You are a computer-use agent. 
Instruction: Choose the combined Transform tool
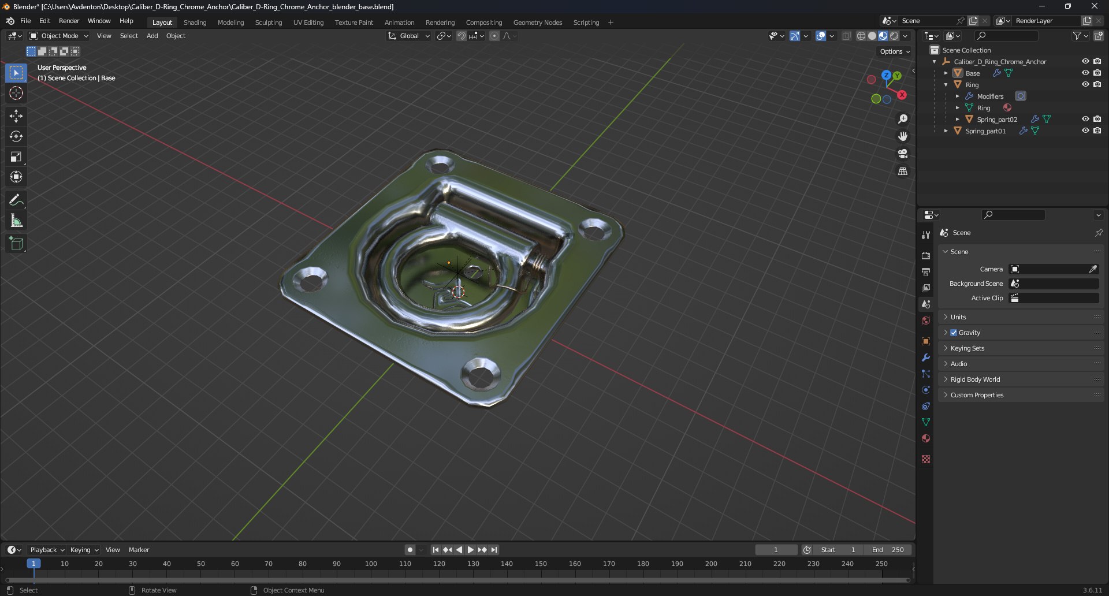(16, 177)
